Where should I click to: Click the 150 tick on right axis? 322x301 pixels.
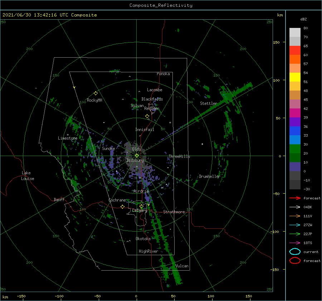(276, 42)
